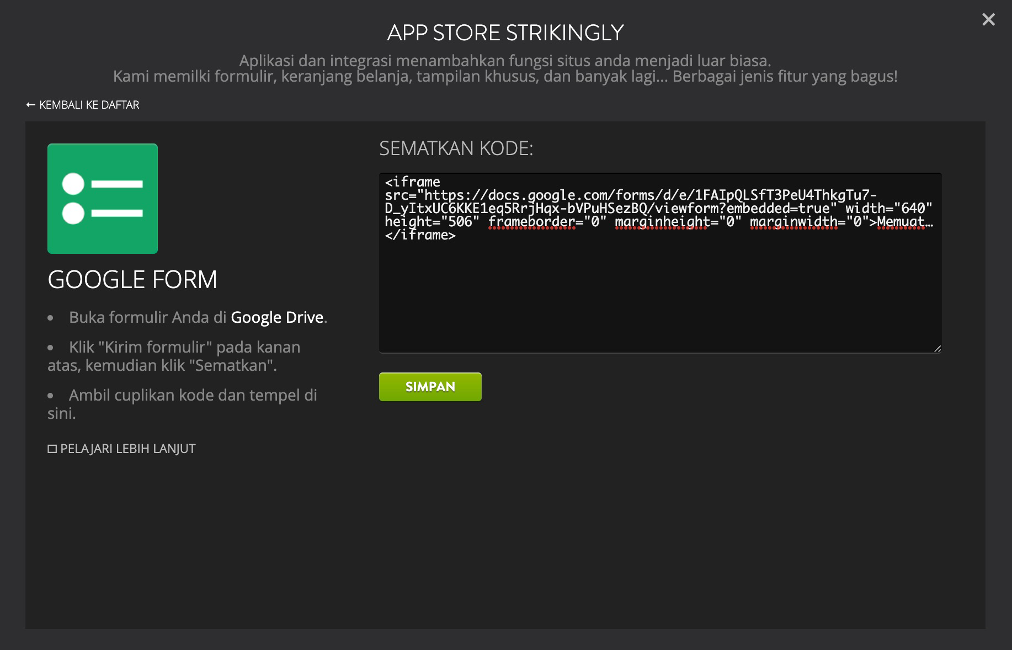1012x650 pixels.
Task: Click the GOOGLE FORM heading
Action: (x=132, y=280)
